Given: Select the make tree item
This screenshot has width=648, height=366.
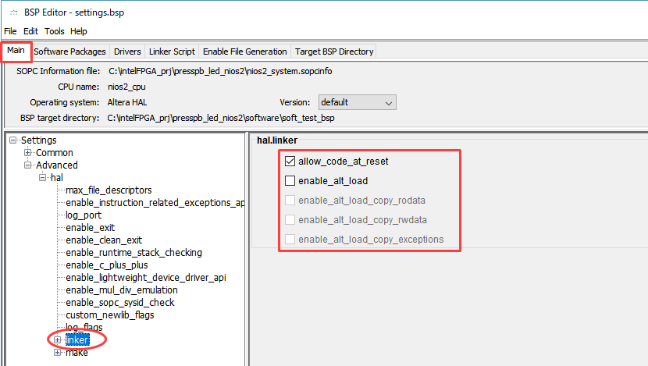Looking at the screenshot, I should (x=77, y=353).
